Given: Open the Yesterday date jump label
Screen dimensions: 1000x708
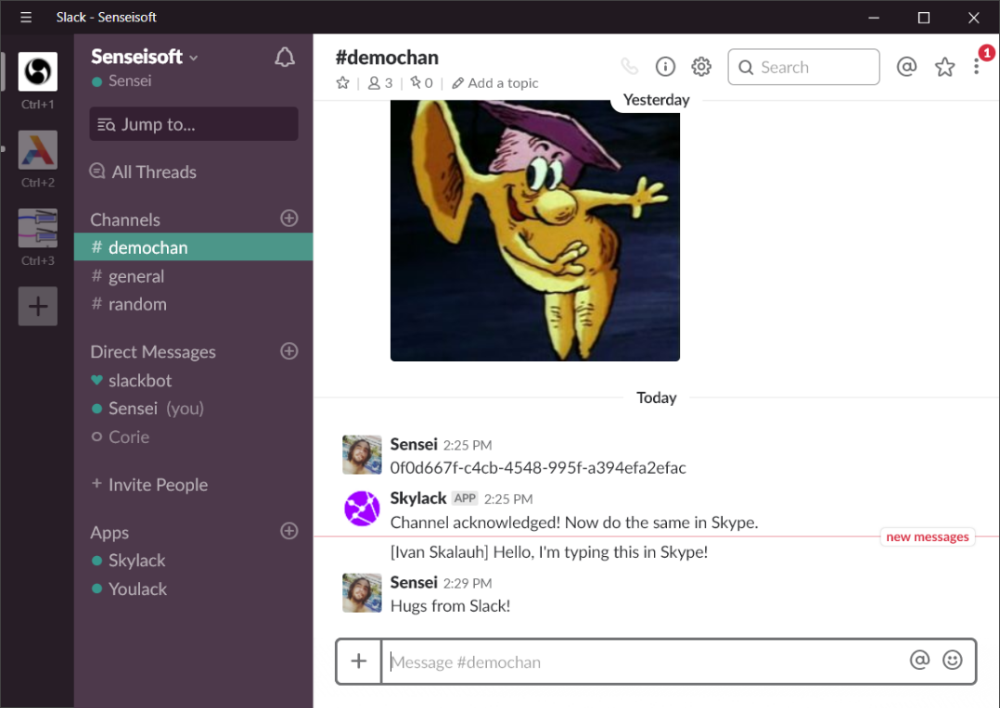Looking at the screenshot, I should 656,100.
